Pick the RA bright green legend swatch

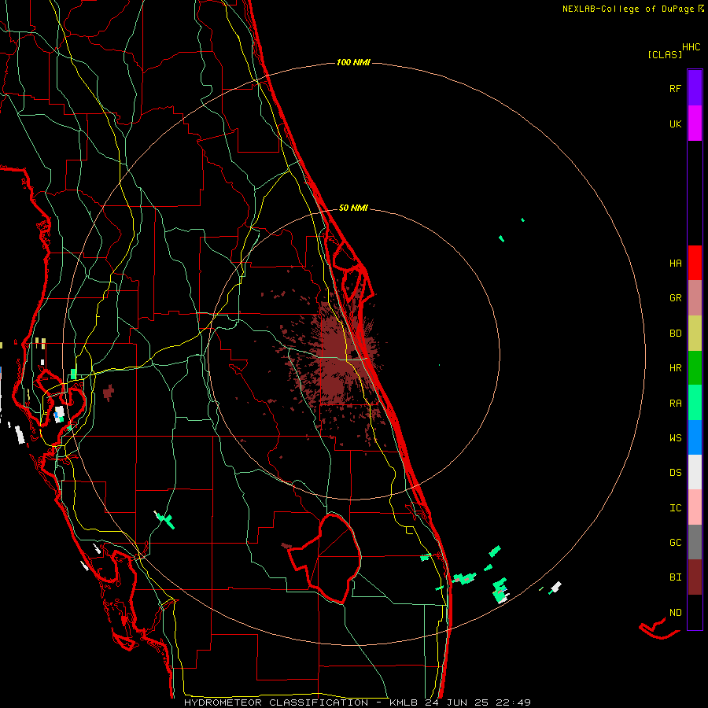(695, 402)
